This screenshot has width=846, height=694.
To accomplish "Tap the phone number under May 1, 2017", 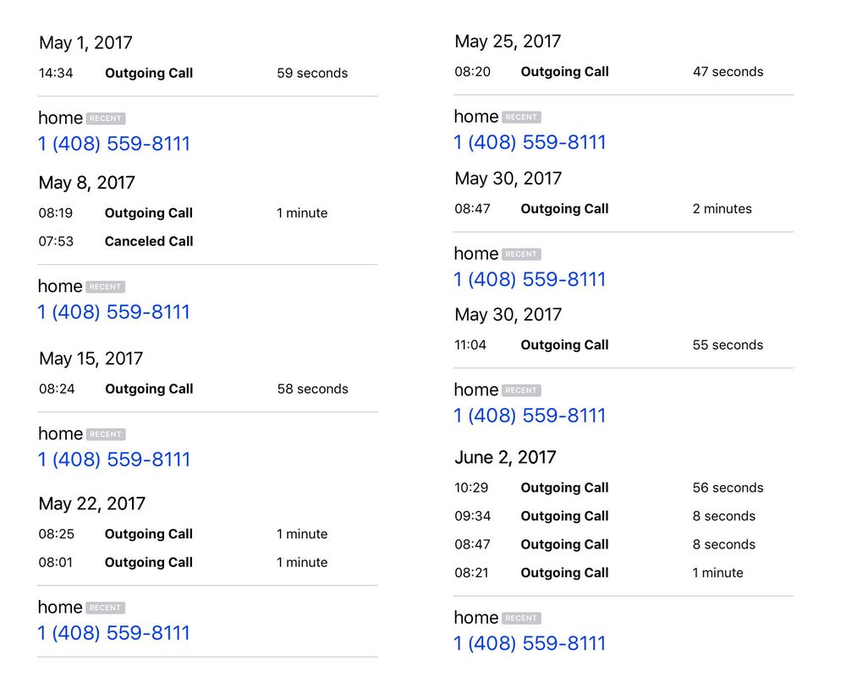I will (x=114, y=144).
